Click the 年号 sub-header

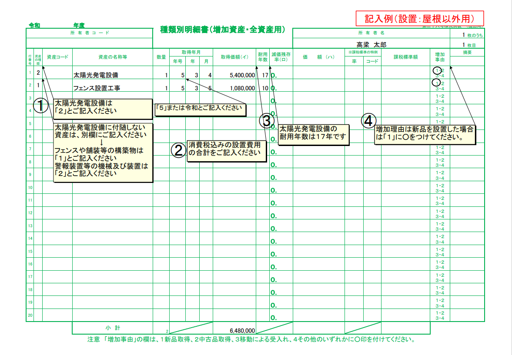click(177, 61)
